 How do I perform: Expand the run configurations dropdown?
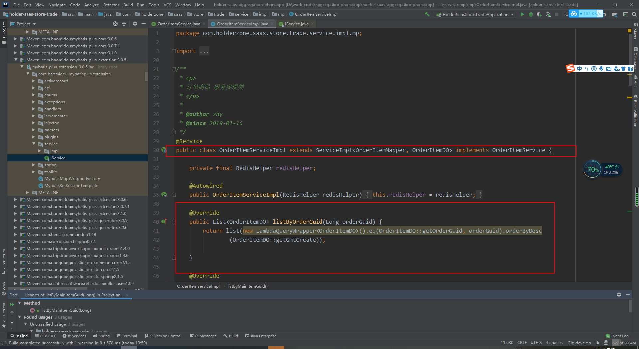tap(512, 14)
